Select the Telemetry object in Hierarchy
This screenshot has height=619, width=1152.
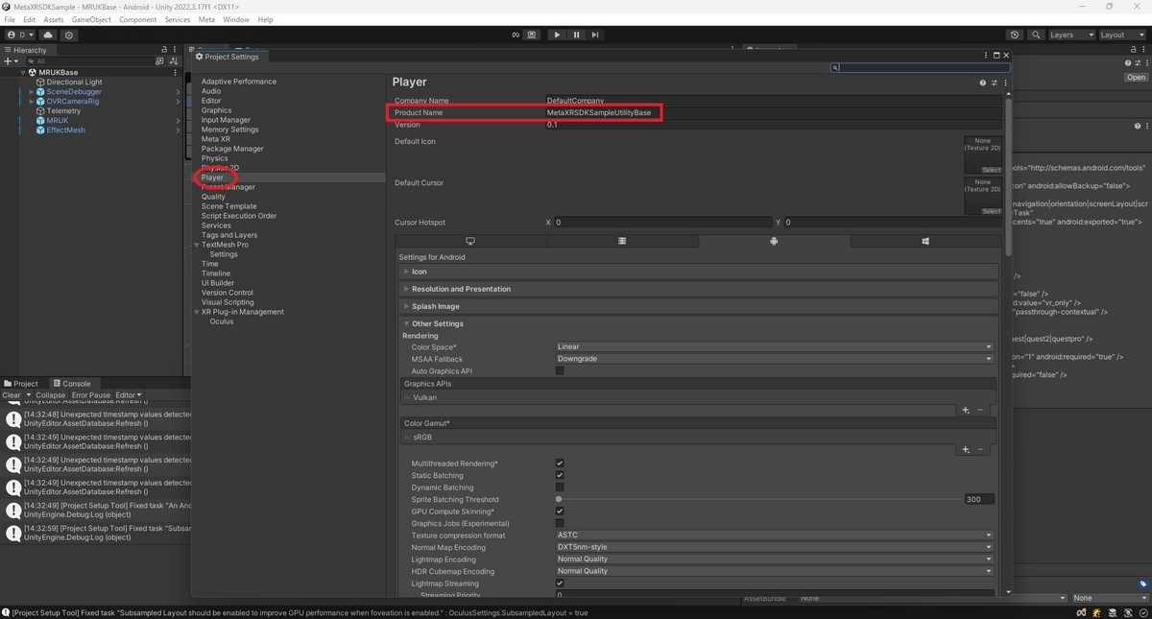click(x=63, y=110)
